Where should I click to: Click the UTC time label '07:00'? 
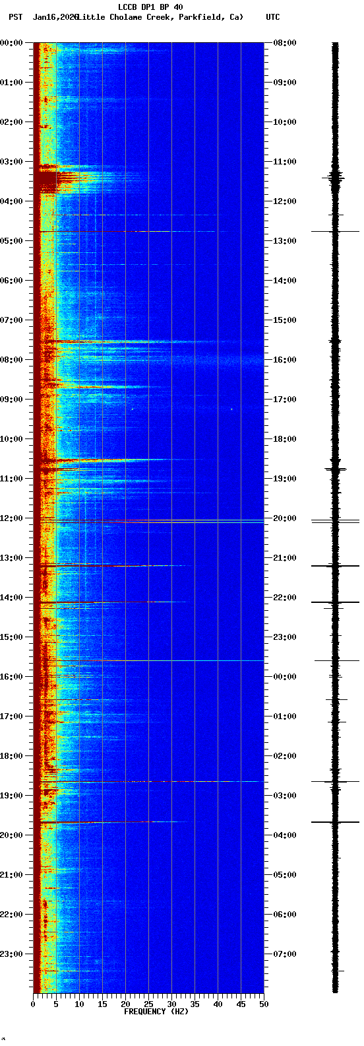coord(286,954)
